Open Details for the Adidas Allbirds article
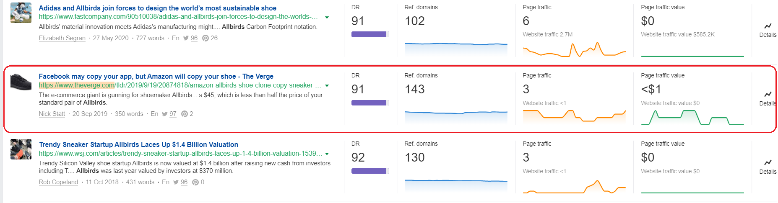This screenshot has height=203, width=778. pyautogui.click(x=768, y=31)
